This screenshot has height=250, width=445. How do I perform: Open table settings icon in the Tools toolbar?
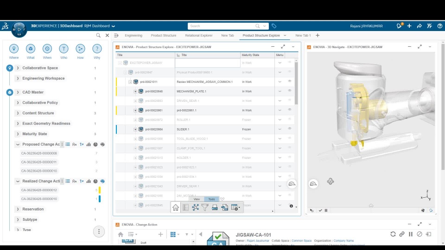(x=235, y=207)
